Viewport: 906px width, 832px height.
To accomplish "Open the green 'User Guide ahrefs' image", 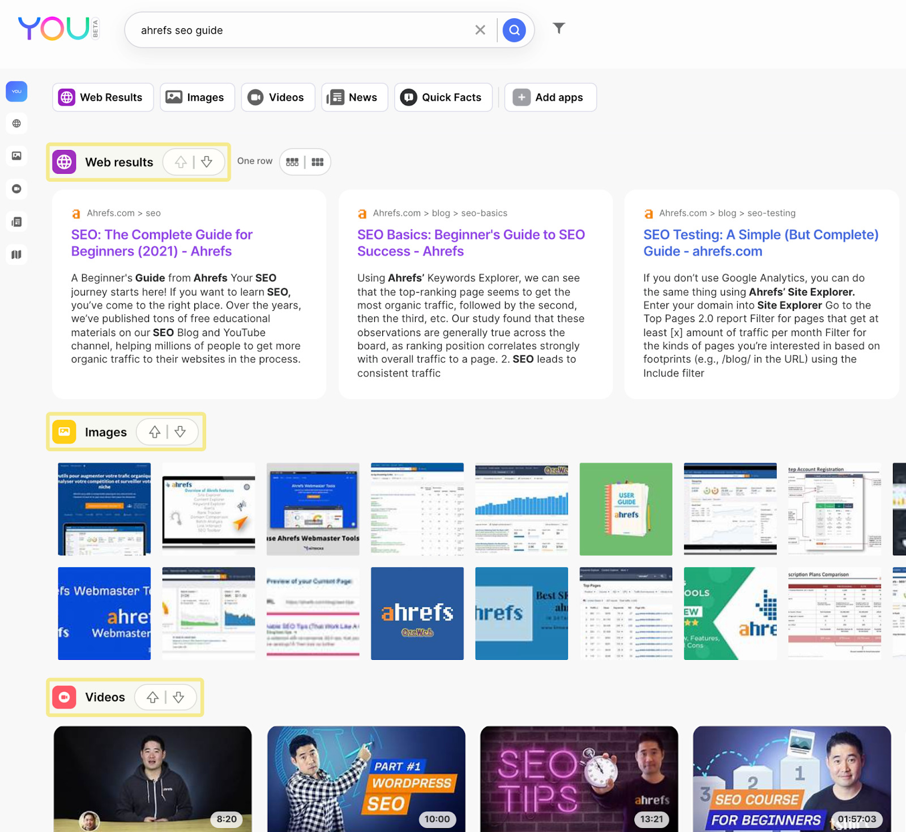I will [x=626, y=509].
